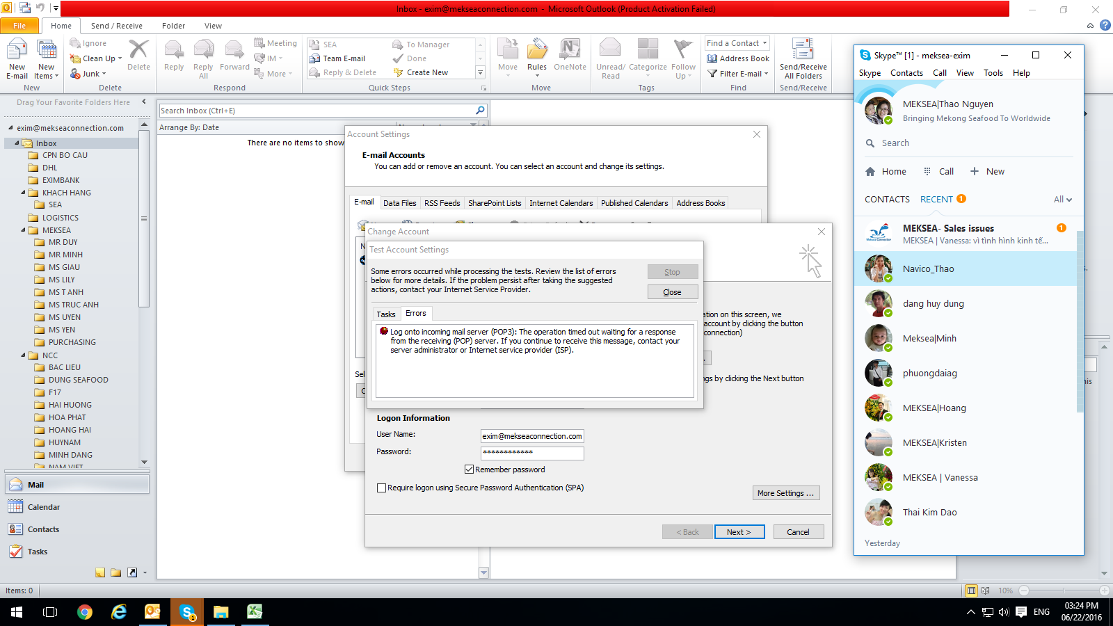Open the Skype icon on the taskbar
The width and height of the screenshot is (1113, 626).
pyautogui.click(x=187, y=612)
